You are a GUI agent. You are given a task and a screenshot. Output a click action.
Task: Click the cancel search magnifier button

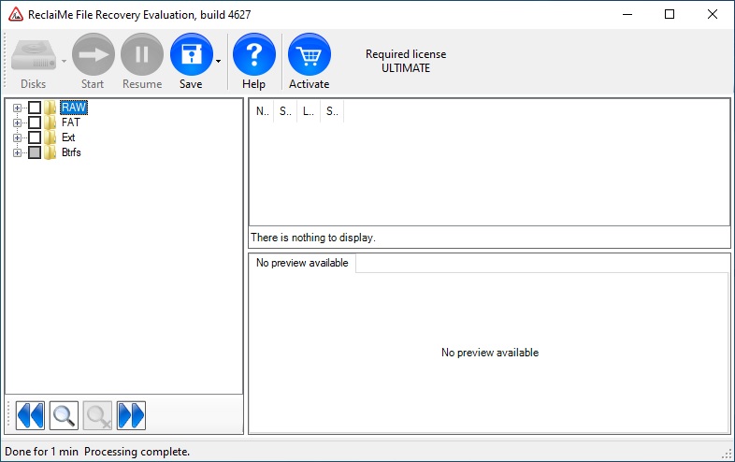pos(97,415)
